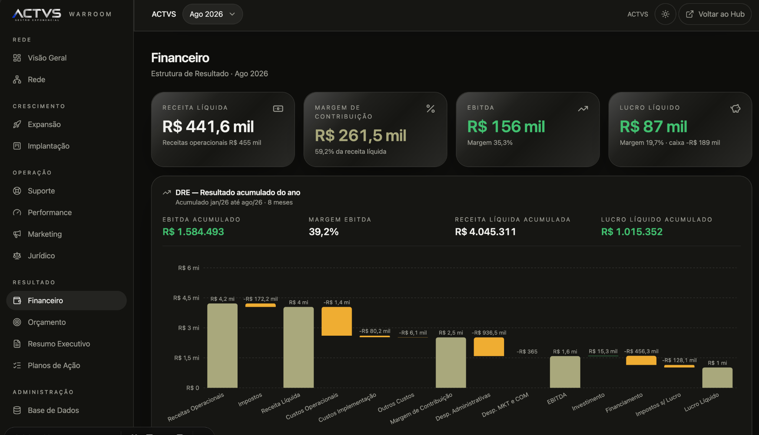Click the Jurídico scales icon
Viewport: 759px width, 435px height.
pyautogui.click(x=17, y=256)
